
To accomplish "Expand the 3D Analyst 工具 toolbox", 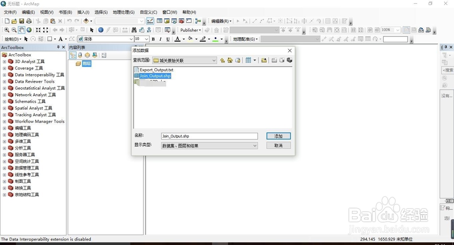I will click(x=5, y=61).
